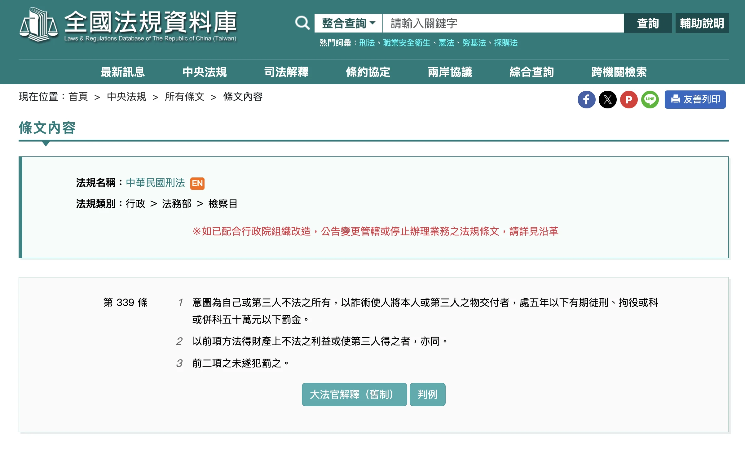Open 輔助說明 help button

[x=702, y=23]
